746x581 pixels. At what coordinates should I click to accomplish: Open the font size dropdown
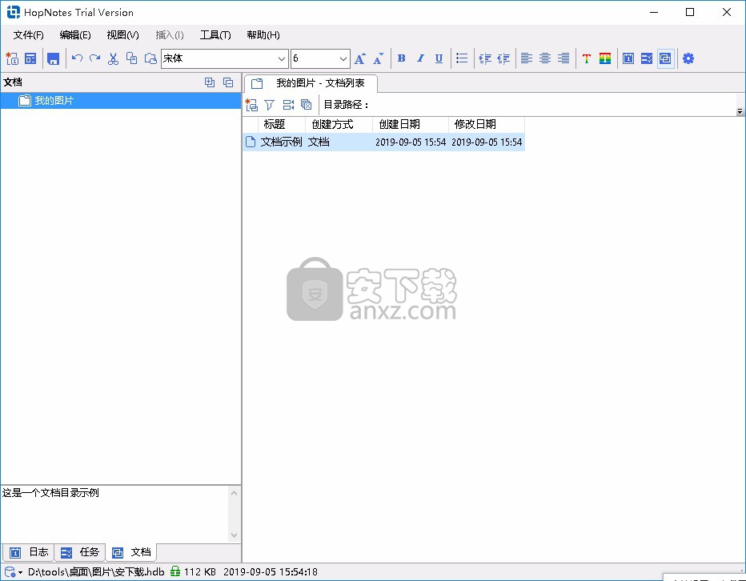[x=343, y=59]
